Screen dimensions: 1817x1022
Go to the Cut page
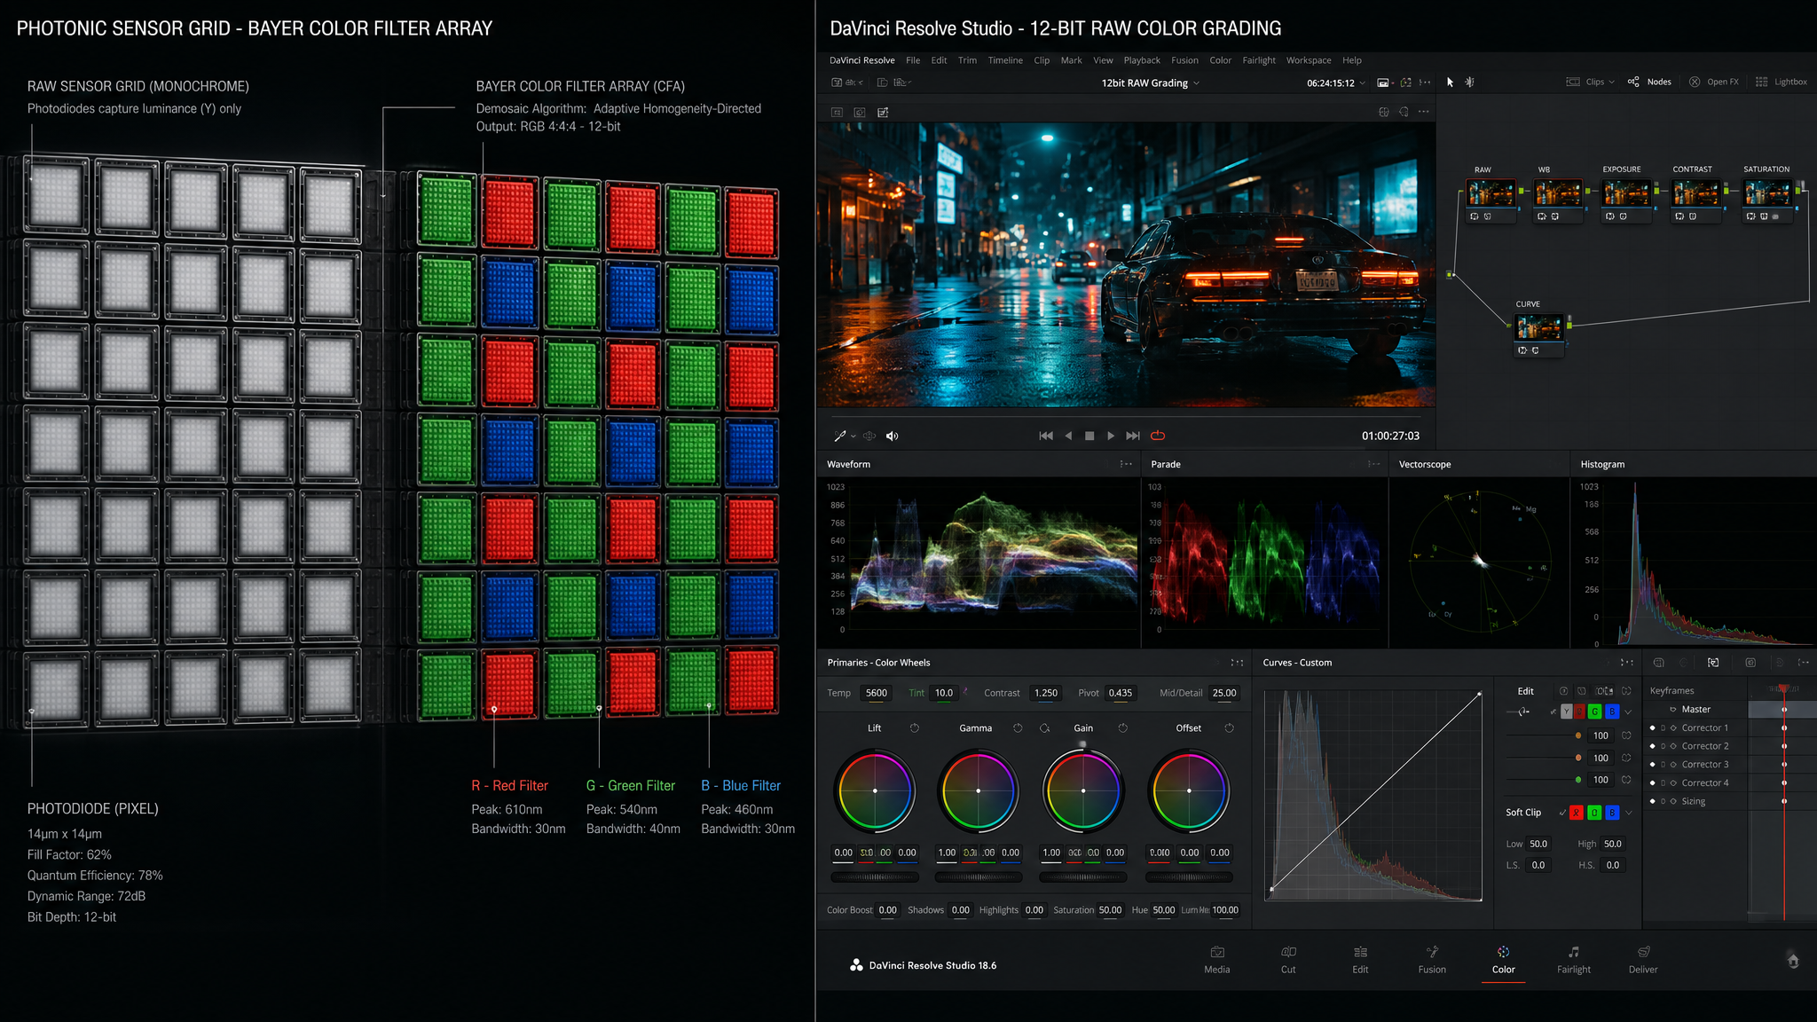1288,960
